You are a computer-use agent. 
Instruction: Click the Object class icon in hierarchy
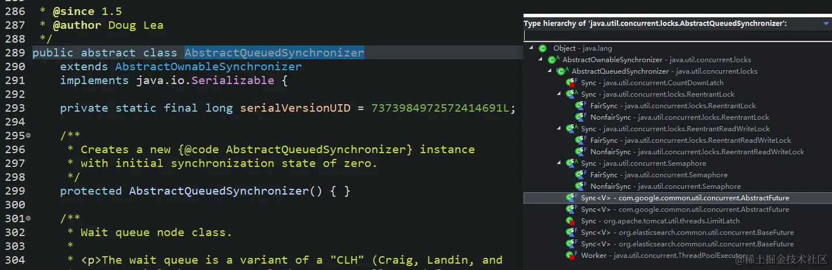(543, 48)
